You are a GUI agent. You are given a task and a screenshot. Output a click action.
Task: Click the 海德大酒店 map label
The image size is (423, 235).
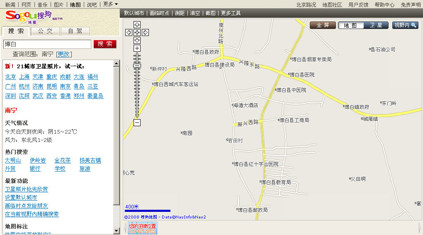[245, 106]
